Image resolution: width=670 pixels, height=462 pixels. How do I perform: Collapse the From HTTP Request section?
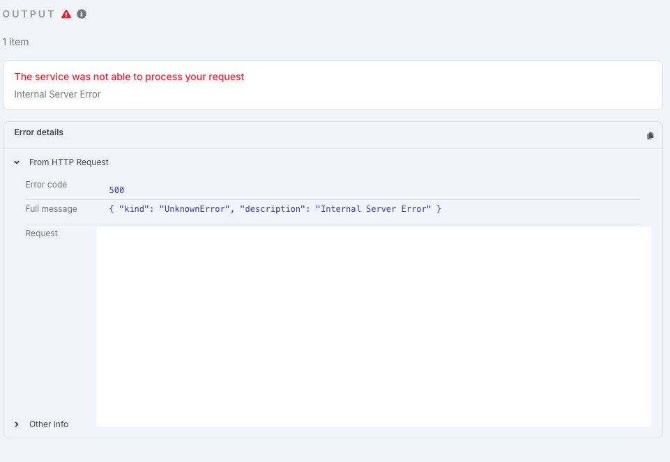coord(17,162)
